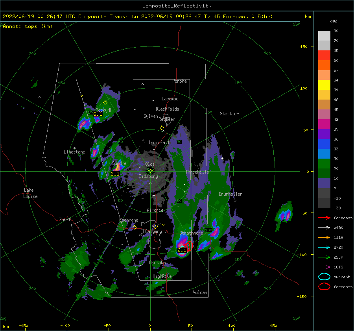The image size is (354, 331).
Task: Click the Innisfail town label
Action: tap(159, 142)
